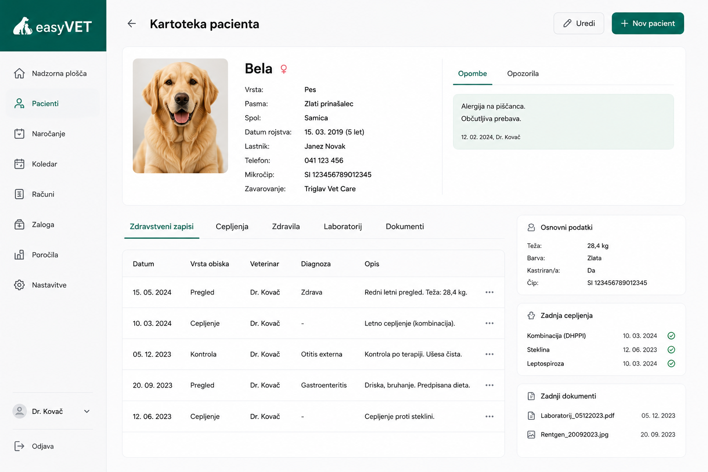
Task: Open Nadzorna plošča home icon
Action: point(19,73)
